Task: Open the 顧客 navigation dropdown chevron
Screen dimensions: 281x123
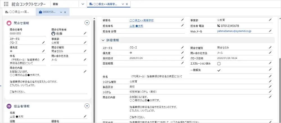Action: pos(83,4)
